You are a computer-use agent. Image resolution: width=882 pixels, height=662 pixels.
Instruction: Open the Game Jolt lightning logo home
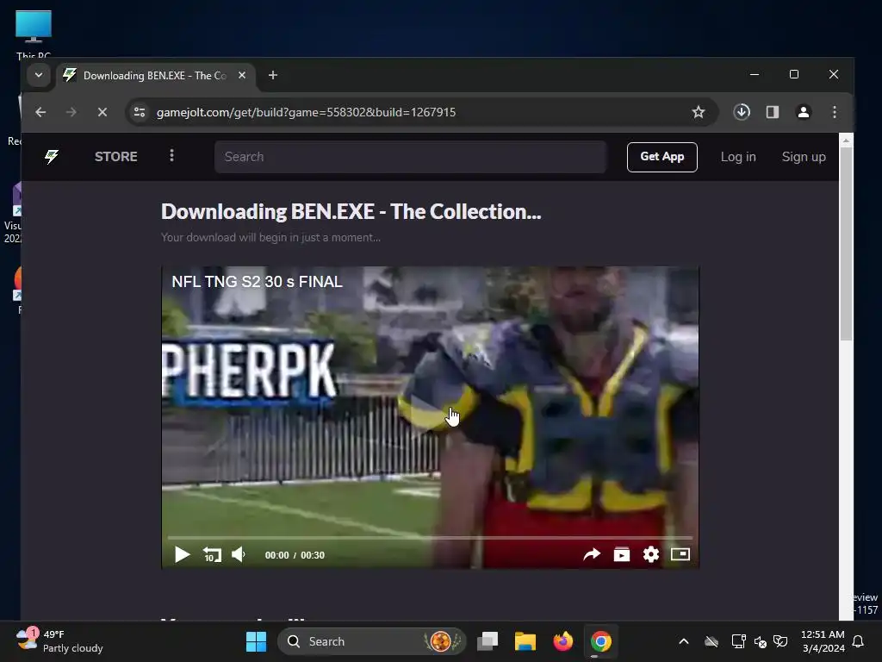click(x=51, y=157)
